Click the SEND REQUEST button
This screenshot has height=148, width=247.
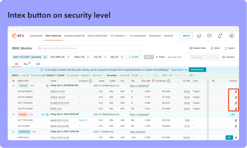pos(197,70)
